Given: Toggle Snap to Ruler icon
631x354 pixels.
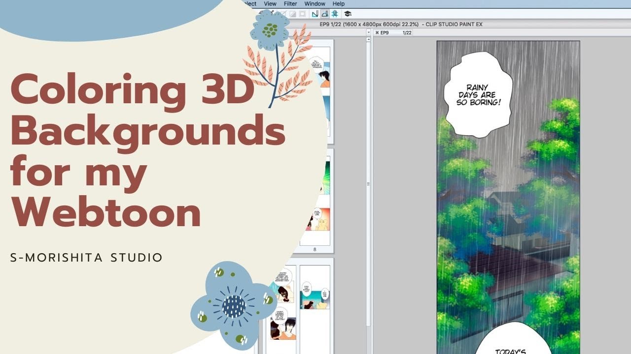Looking at the screenshot, I should pyautogui.click(x=315, y=14).
